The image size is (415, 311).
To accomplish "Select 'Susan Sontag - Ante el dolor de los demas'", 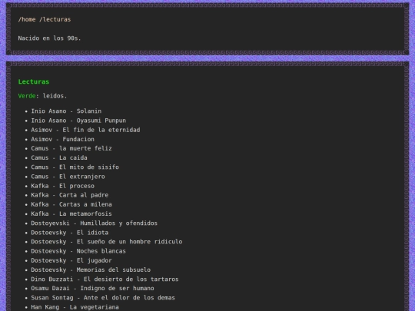I will (103, 298).
